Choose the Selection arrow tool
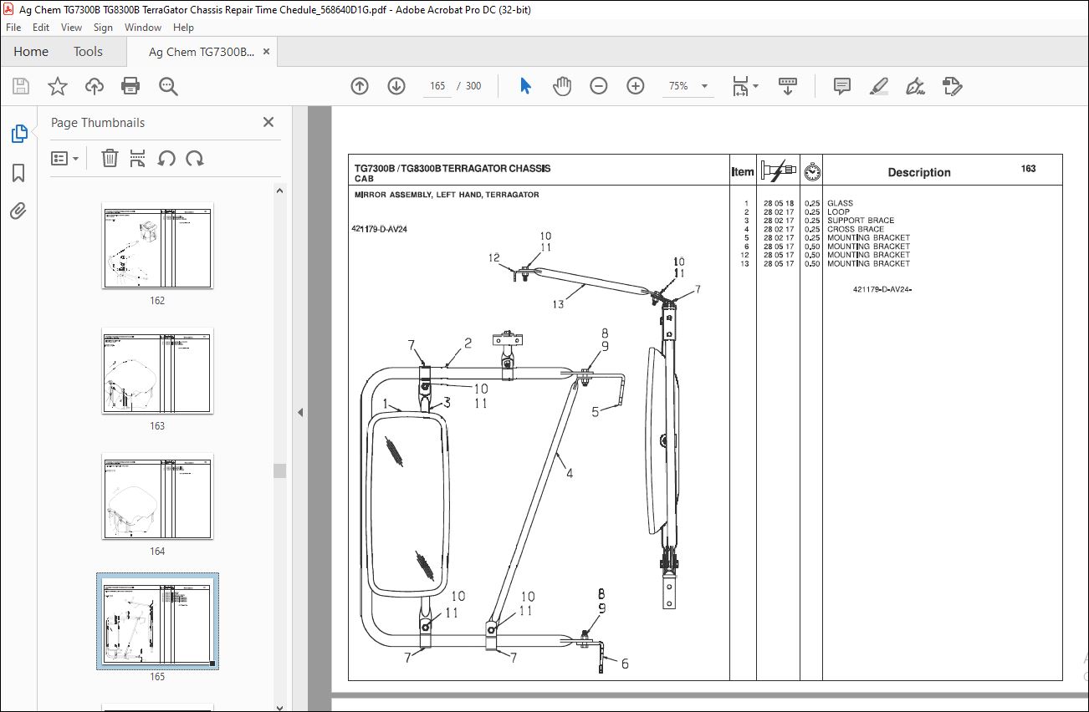Viewport: 1089px width, 712px height. click(526, 86)
